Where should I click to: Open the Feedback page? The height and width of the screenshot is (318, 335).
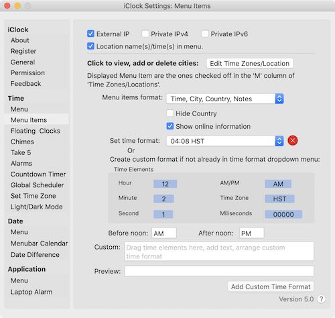(25, 84)
